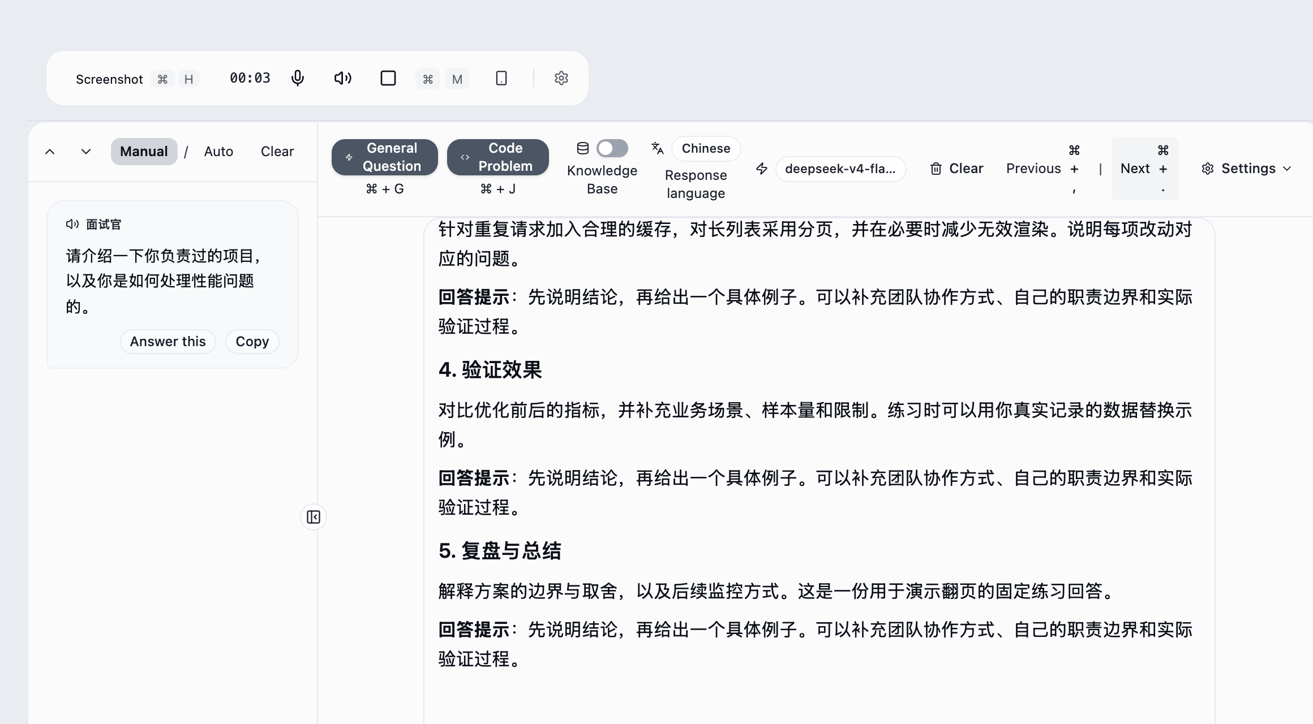Click the Response language label
1313x724 pixels.
[x=696, y=184]
